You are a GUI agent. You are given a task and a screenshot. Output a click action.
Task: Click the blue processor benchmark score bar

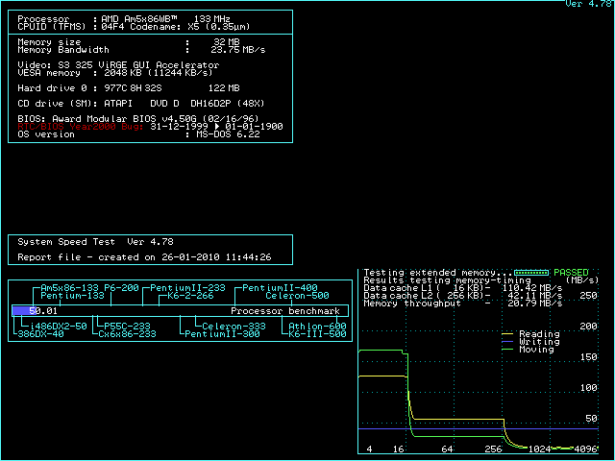pos(21,311)
